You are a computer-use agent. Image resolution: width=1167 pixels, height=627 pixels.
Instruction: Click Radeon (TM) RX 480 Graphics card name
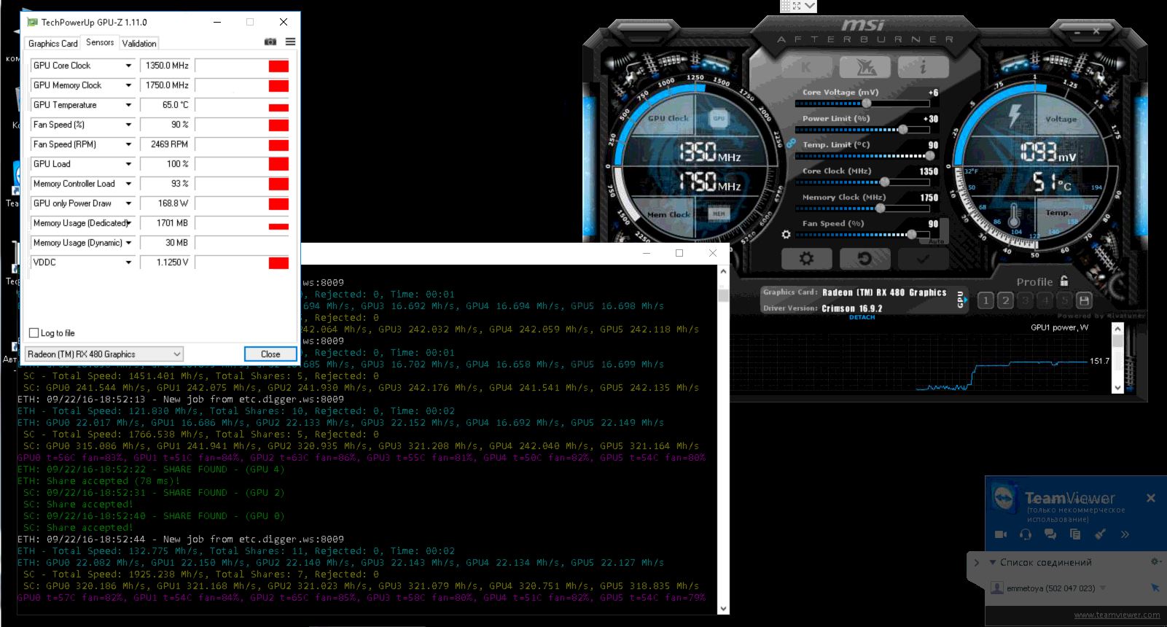(884, 292)
